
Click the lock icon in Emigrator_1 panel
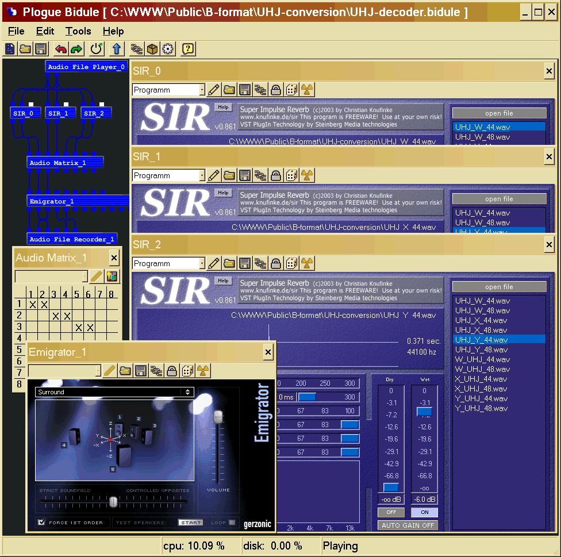click(x=172, y=371)
